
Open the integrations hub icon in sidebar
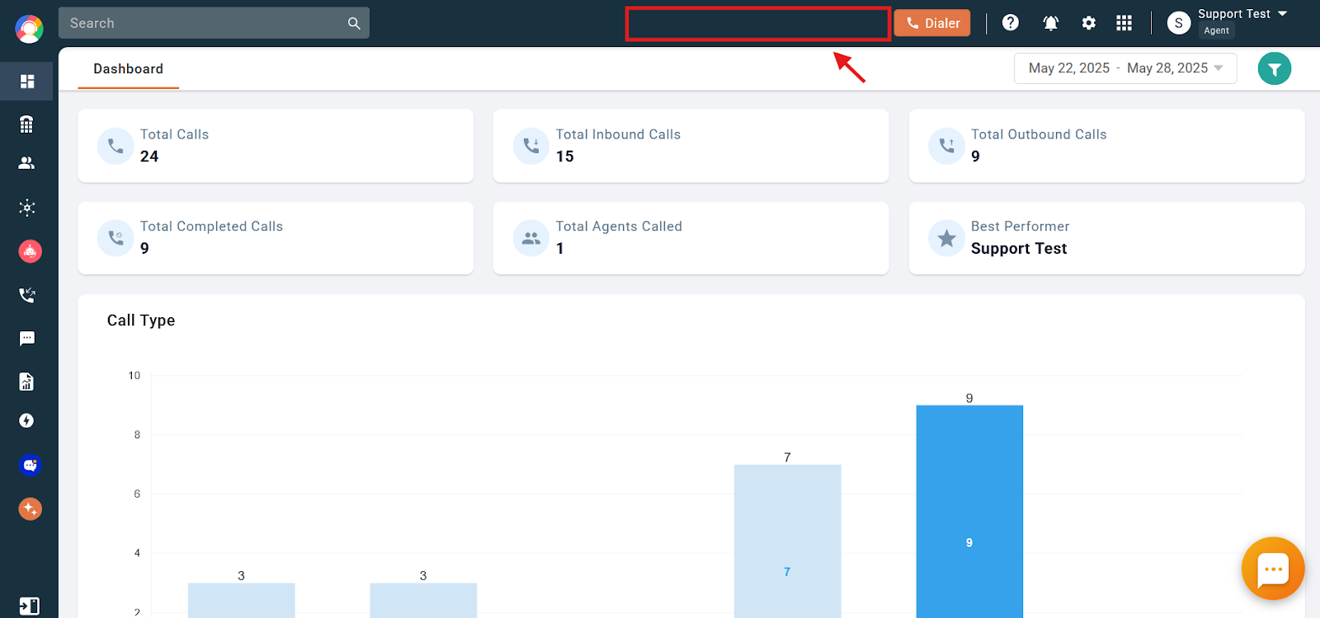27,208
